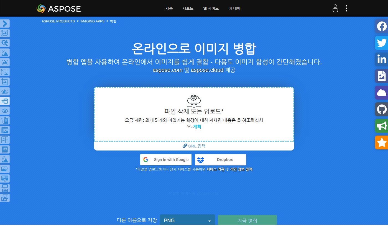388x249 pixels.
Task: Click the star rating icon on the right rail
Action: pyautogui.click(x=381, y=142)
